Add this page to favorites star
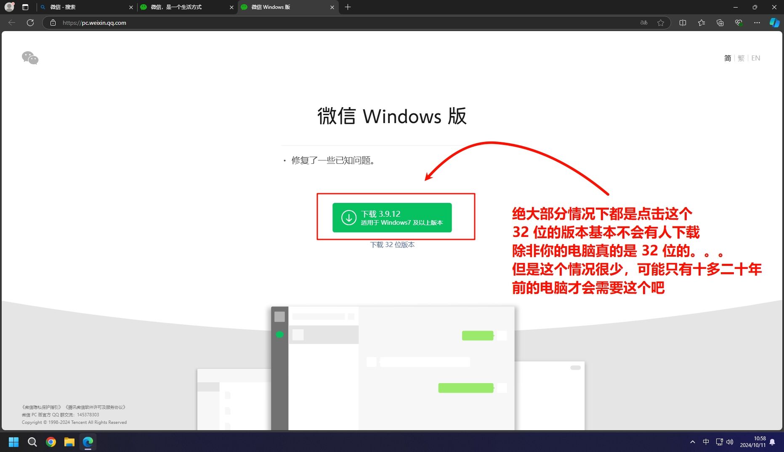 (x=661, y=23)
